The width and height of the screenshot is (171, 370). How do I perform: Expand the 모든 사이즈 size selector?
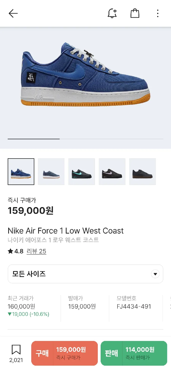pyautogui.click(x=85, y=274)
